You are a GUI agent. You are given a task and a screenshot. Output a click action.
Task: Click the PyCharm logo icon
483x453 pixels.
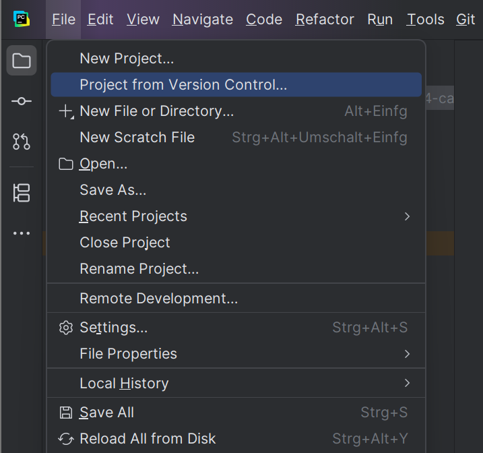(22, 19)
